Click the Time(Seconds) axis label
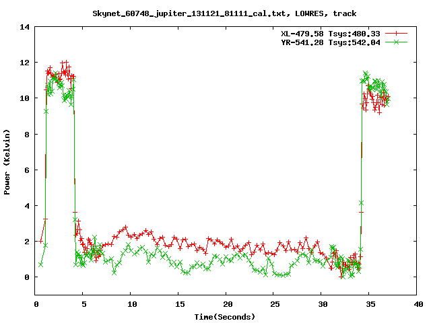 tap(224, 317)
